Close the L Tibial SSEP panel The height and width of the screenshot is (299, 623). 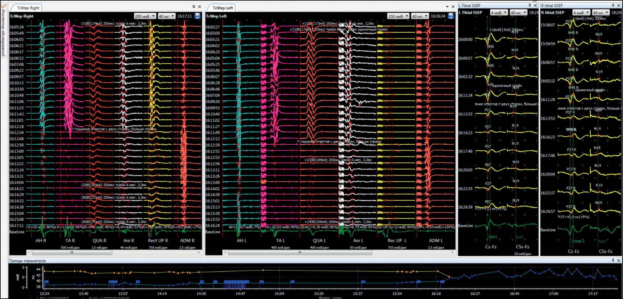pyautogui.click(x=535, y=6)
